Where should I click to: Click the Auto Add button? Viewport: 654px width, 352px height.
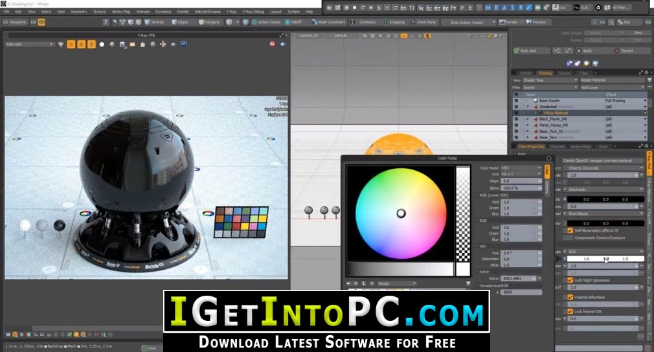point(531,50)
